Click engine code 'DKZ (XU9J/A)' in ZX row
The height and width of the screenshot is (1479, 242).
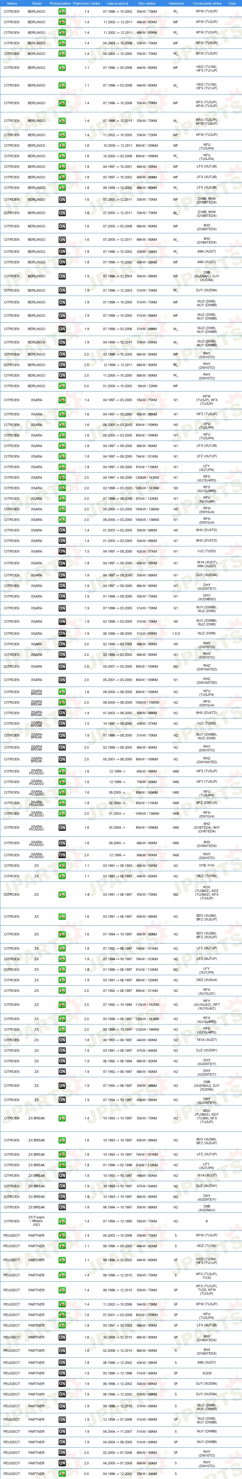206,980
